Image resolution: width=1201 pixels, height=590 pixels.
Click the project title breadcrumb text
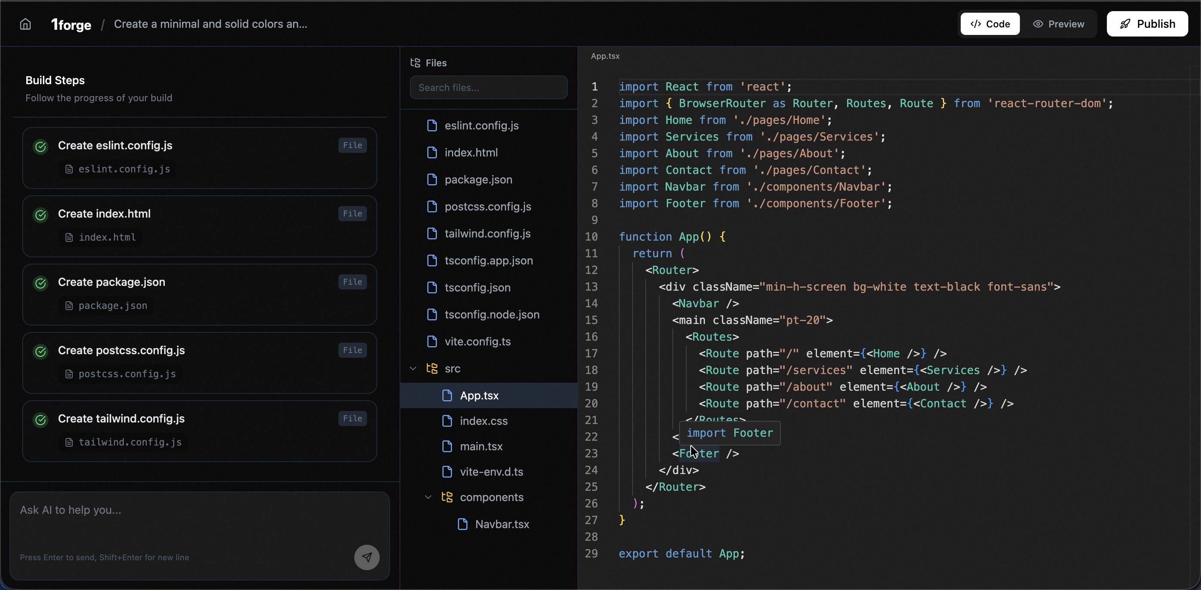click(211, 24)
